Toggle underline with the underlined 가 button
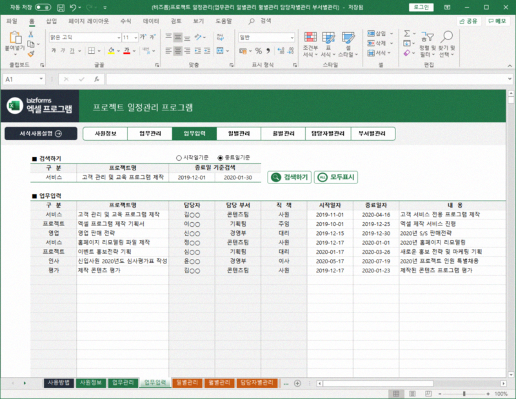This screenshot has width=516, height=399. click(72, 51)
